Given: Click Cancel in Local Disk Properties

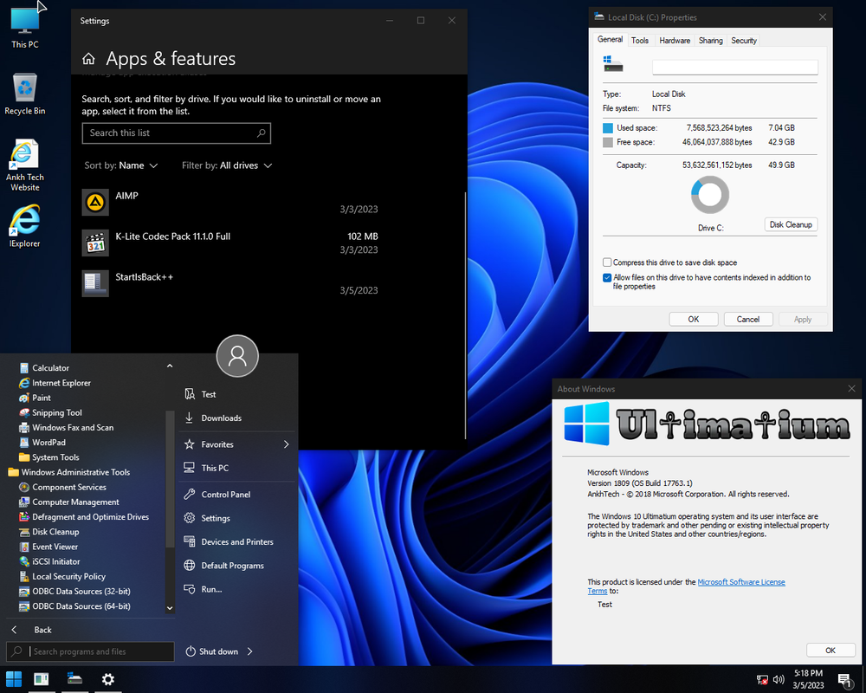Looking at the screenshot, I should coord(748,320).
